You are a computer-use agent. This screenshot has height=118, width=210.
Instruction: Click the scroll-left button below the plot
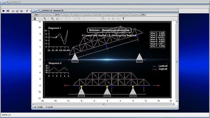point(33,104)
